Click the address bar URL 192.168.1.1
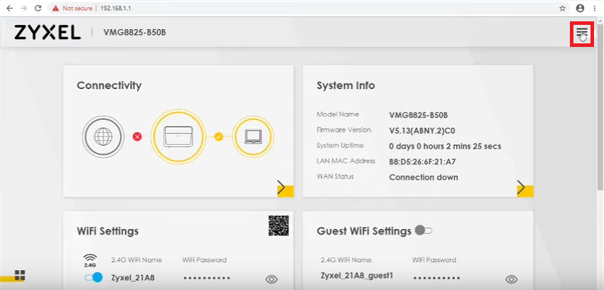The image size is (604, 290). tap(116, 8)
